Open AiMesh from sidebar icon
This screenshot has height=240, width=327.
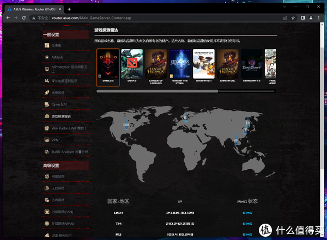tap(47, 57)
